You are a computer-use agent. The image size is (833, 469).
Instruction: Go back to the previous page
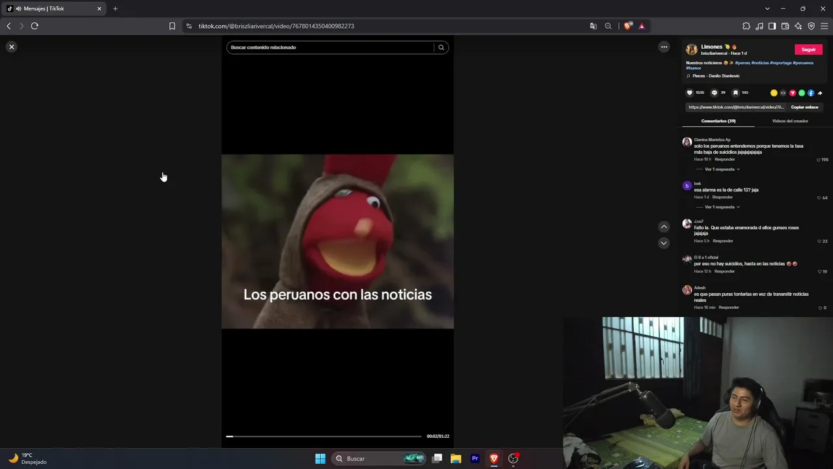coord(8,26)
